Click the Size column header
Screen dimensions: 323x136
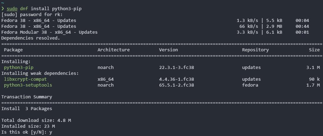(x=314, y=50)
